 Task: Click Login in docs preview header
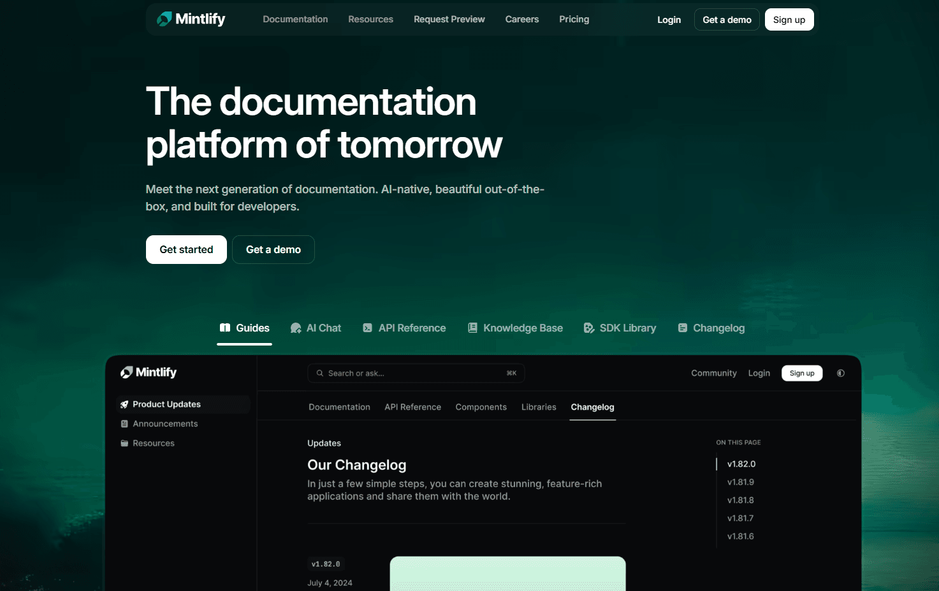point(759,373)
